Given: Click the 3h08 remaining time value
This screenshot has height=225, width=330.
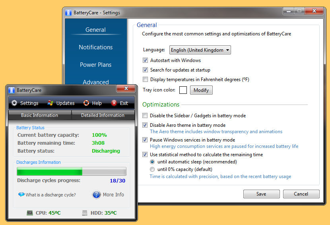Looking at the screenshot, I should coord(98,143).
